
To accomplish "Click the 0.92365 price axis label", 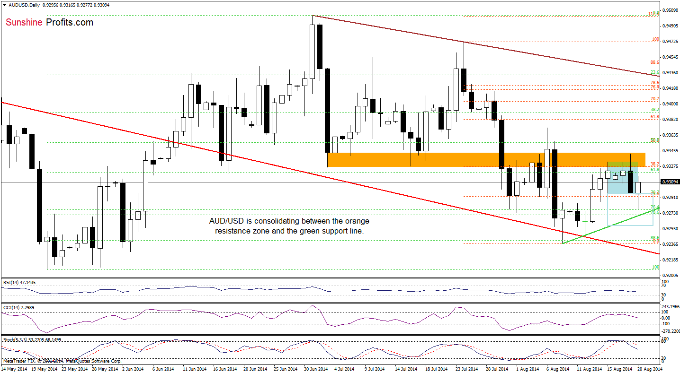I will (x=671, y=244).
